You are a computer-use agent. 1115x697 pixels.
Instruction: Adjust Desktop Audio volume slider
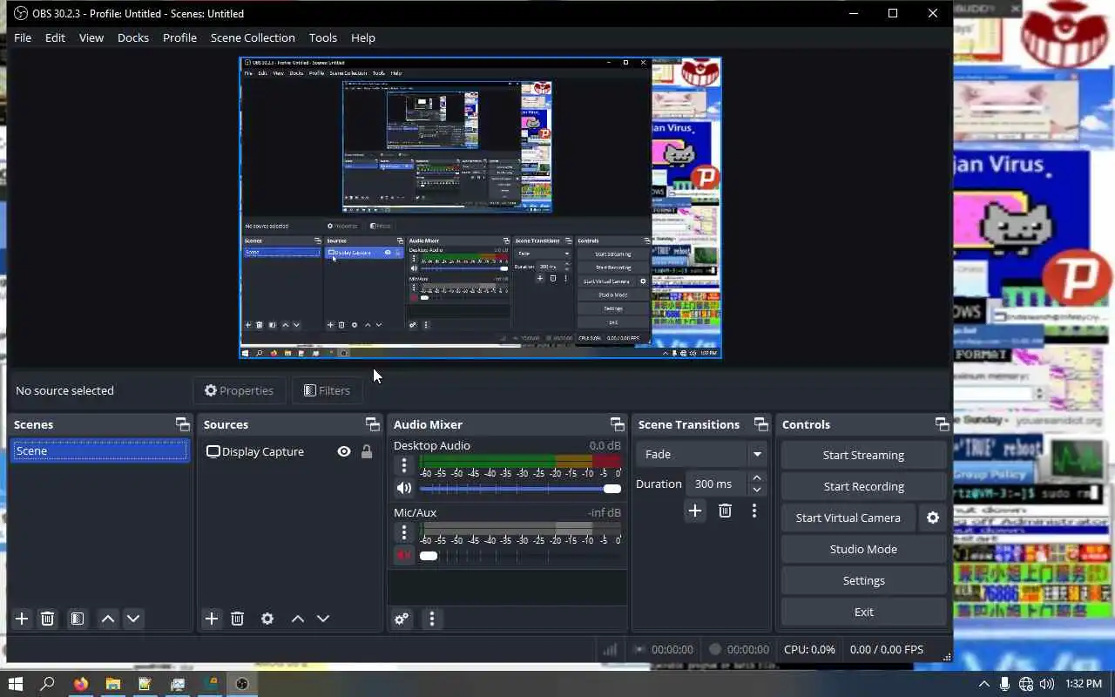pos(520,489)
